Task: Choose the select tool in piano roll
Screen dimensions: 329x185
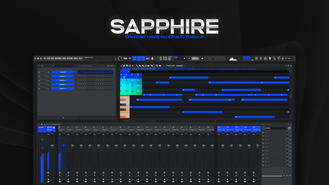Action: coord(154,66)
